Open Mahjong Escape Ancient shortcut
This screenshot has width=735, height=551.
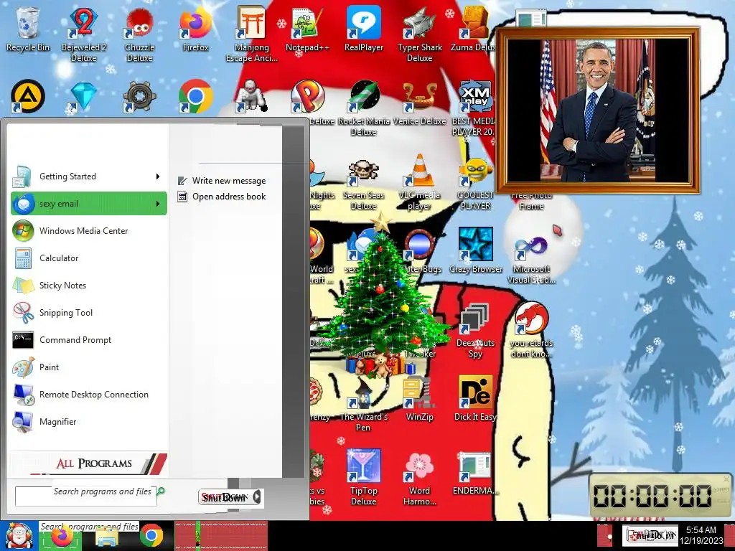[x=251, y=35]
